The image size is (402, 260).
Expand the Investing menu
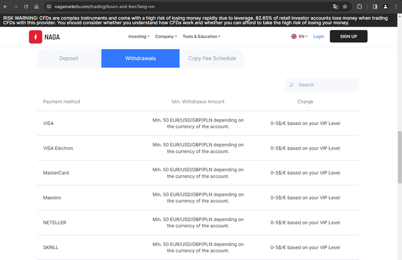(139, 36)
